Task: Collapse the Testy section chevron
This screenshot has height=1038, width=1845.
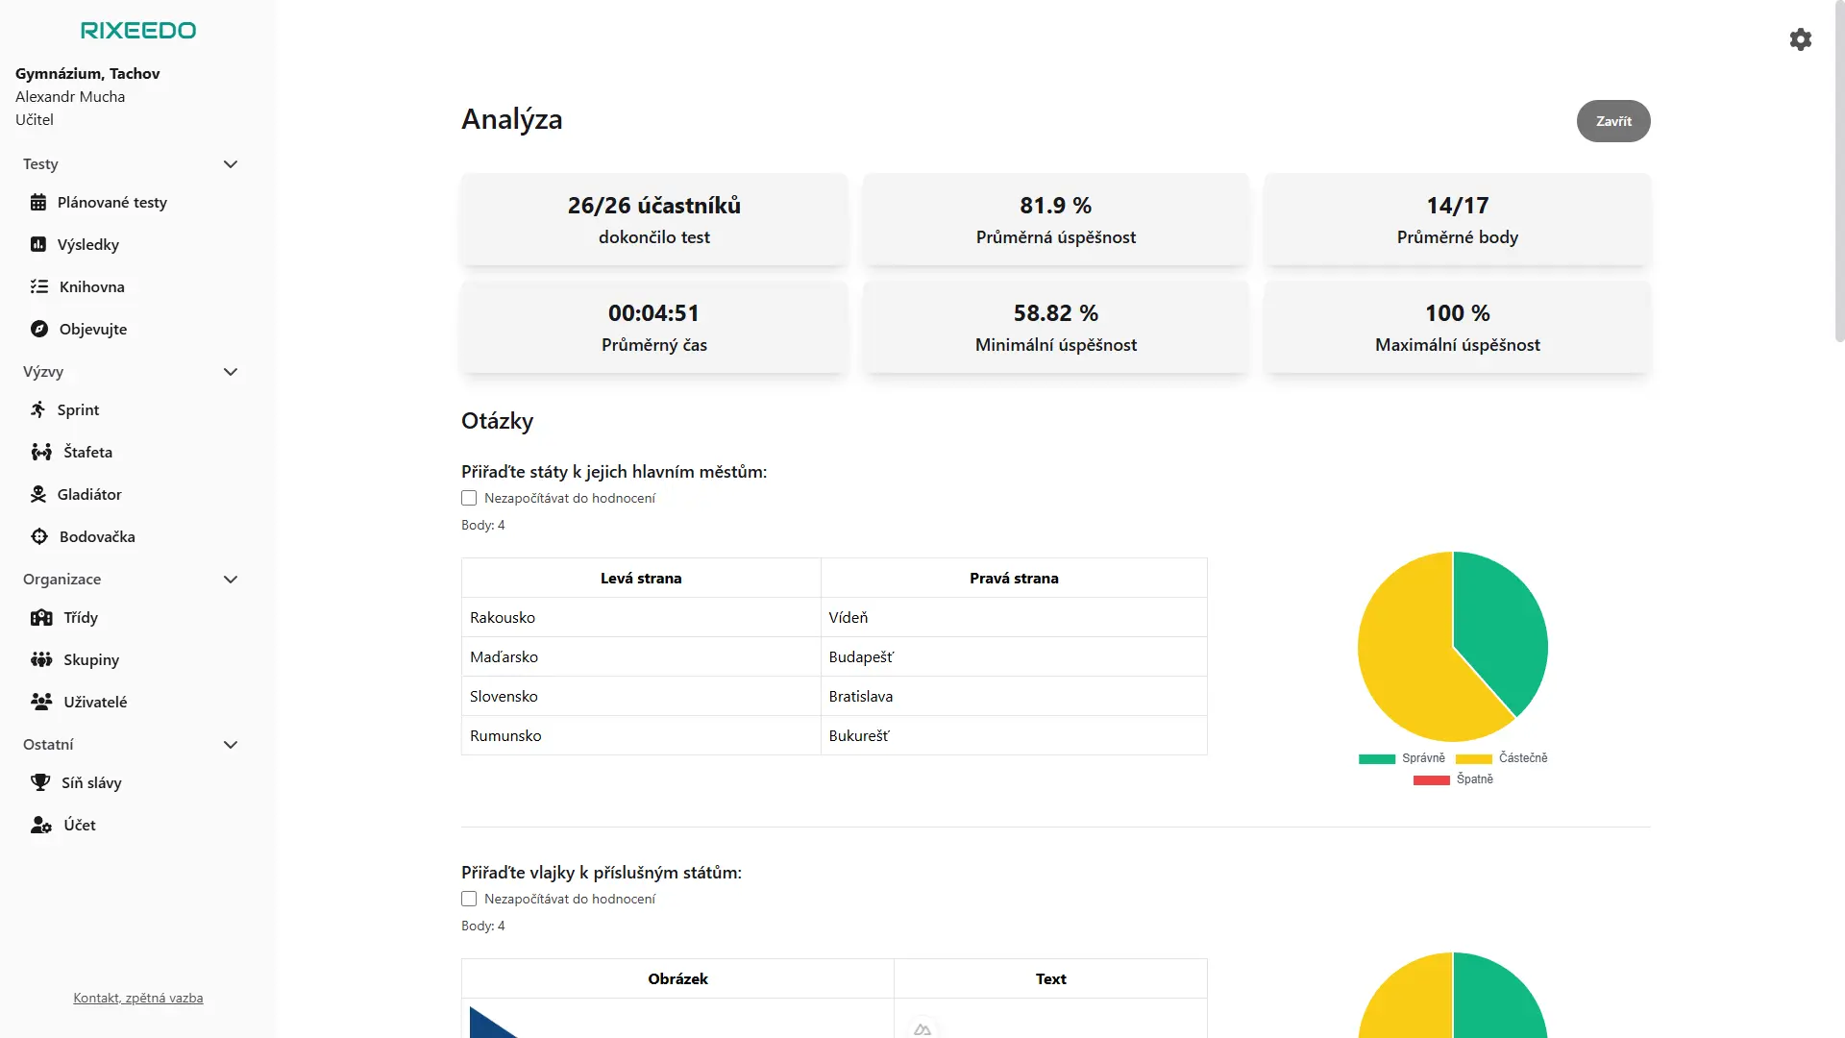Action: pyautogui.click(x=231, y=164)
